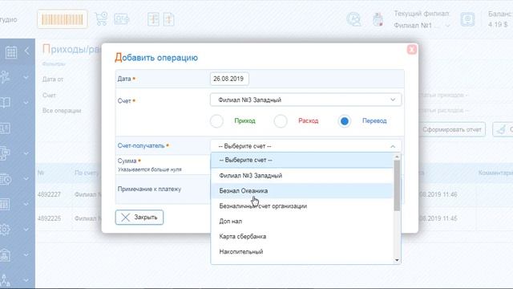Expand the Текущий филиал selector
This screenshot has height=289, width=513.
pos(448,26)
